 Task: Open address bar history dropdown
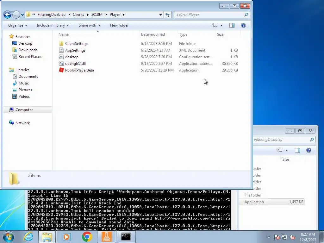pos(160,15)
